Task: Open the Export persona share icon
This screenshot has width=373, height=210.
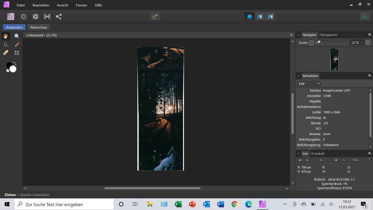Action: [59, 17]
